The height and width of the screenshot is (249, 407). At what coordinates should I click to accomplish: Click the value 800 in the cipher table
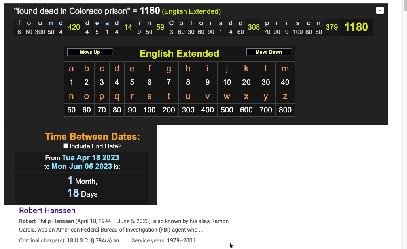point(285,110)
